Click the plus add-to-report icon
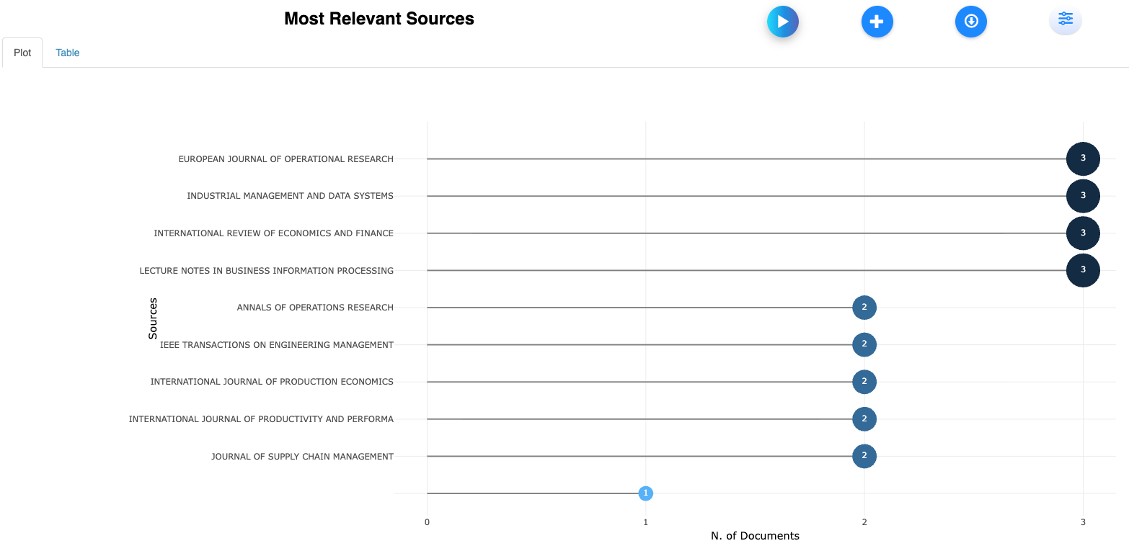 877,22
